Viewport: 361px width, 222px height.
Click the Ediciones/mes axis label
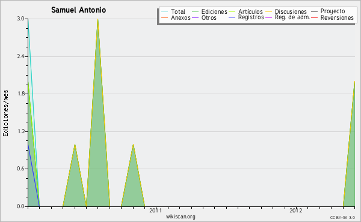5,113
